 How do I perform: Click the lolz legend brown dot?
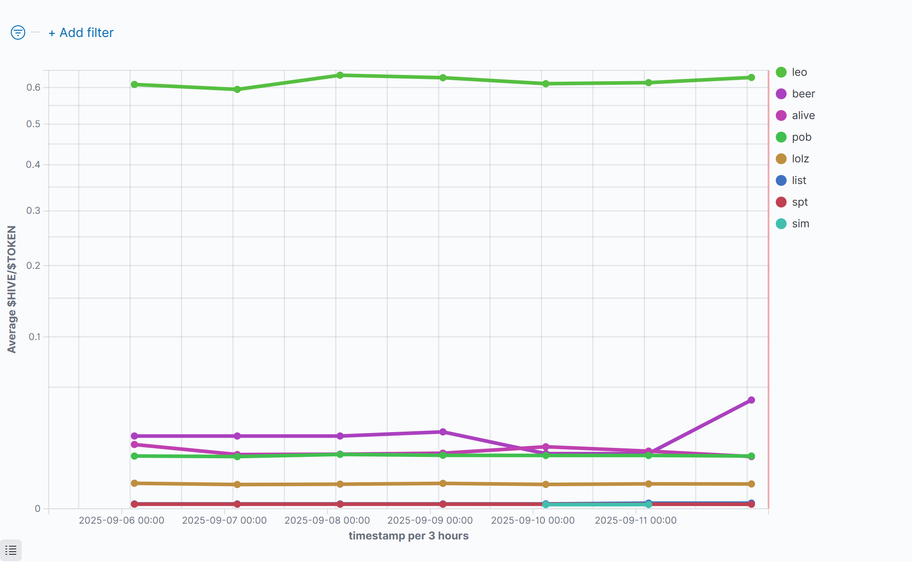coord(781,159)
